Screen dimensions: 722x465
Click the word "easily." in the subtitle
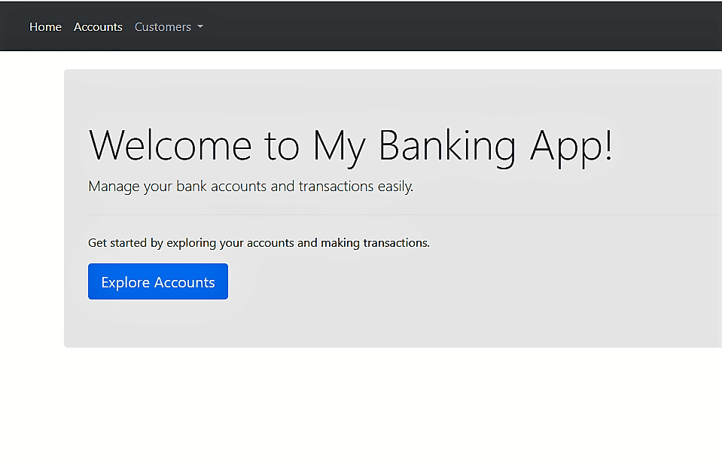[x=395, y=186]
